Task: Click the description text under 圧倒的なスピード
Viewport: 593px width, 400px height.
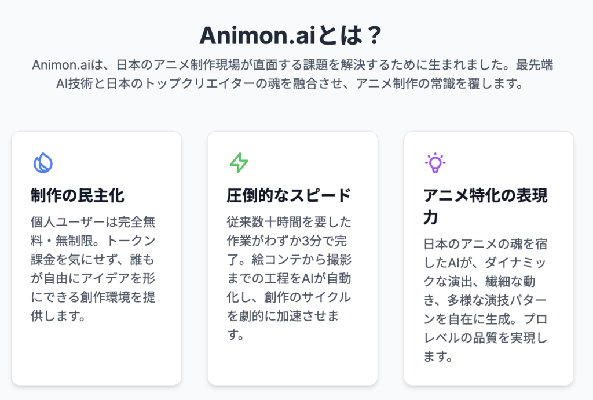Action: coord(289,278)
